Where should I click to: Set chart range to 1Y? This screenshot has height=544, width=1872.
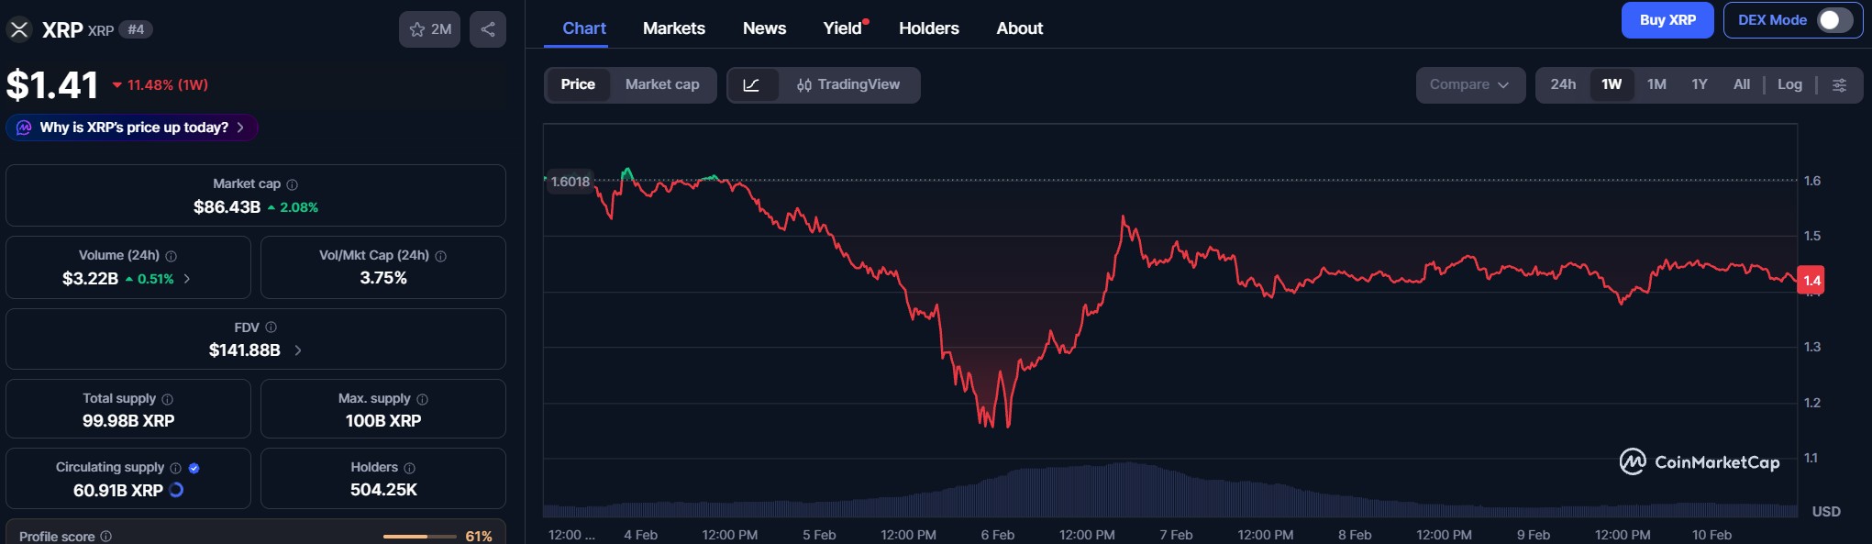1700,84
